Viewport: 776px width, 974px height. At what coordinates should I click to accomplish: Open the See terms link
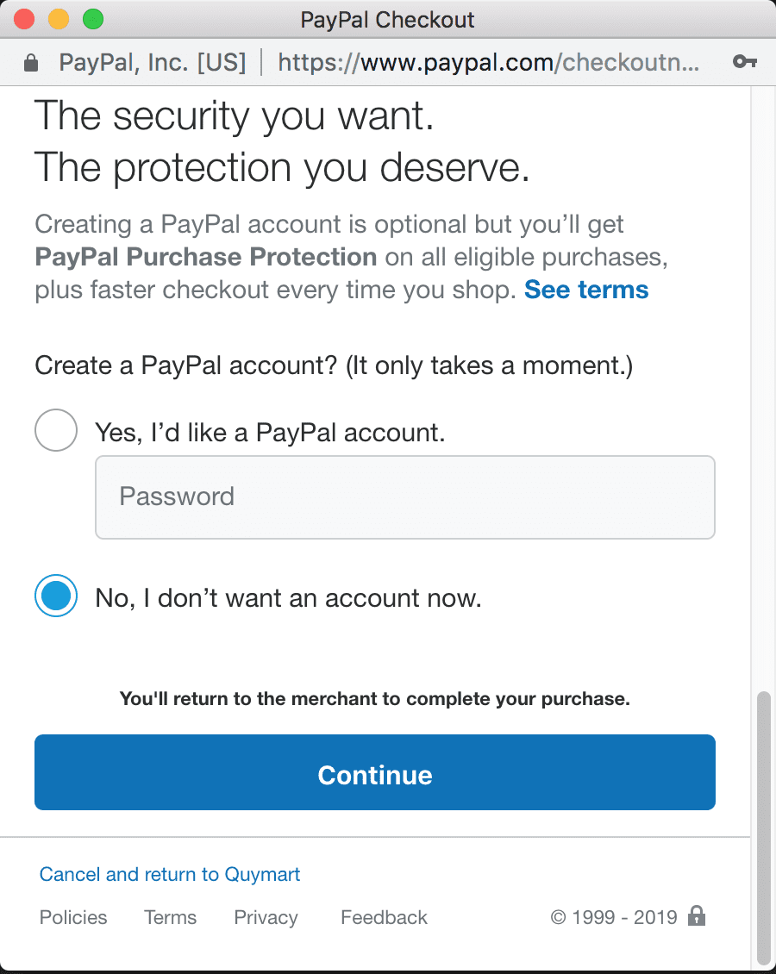[586, 290]
